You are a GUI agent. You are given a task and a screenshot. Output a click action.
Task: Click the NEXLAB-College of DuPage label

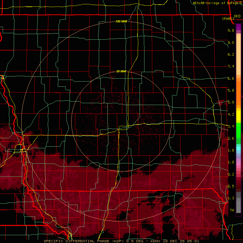coord(217,3)
